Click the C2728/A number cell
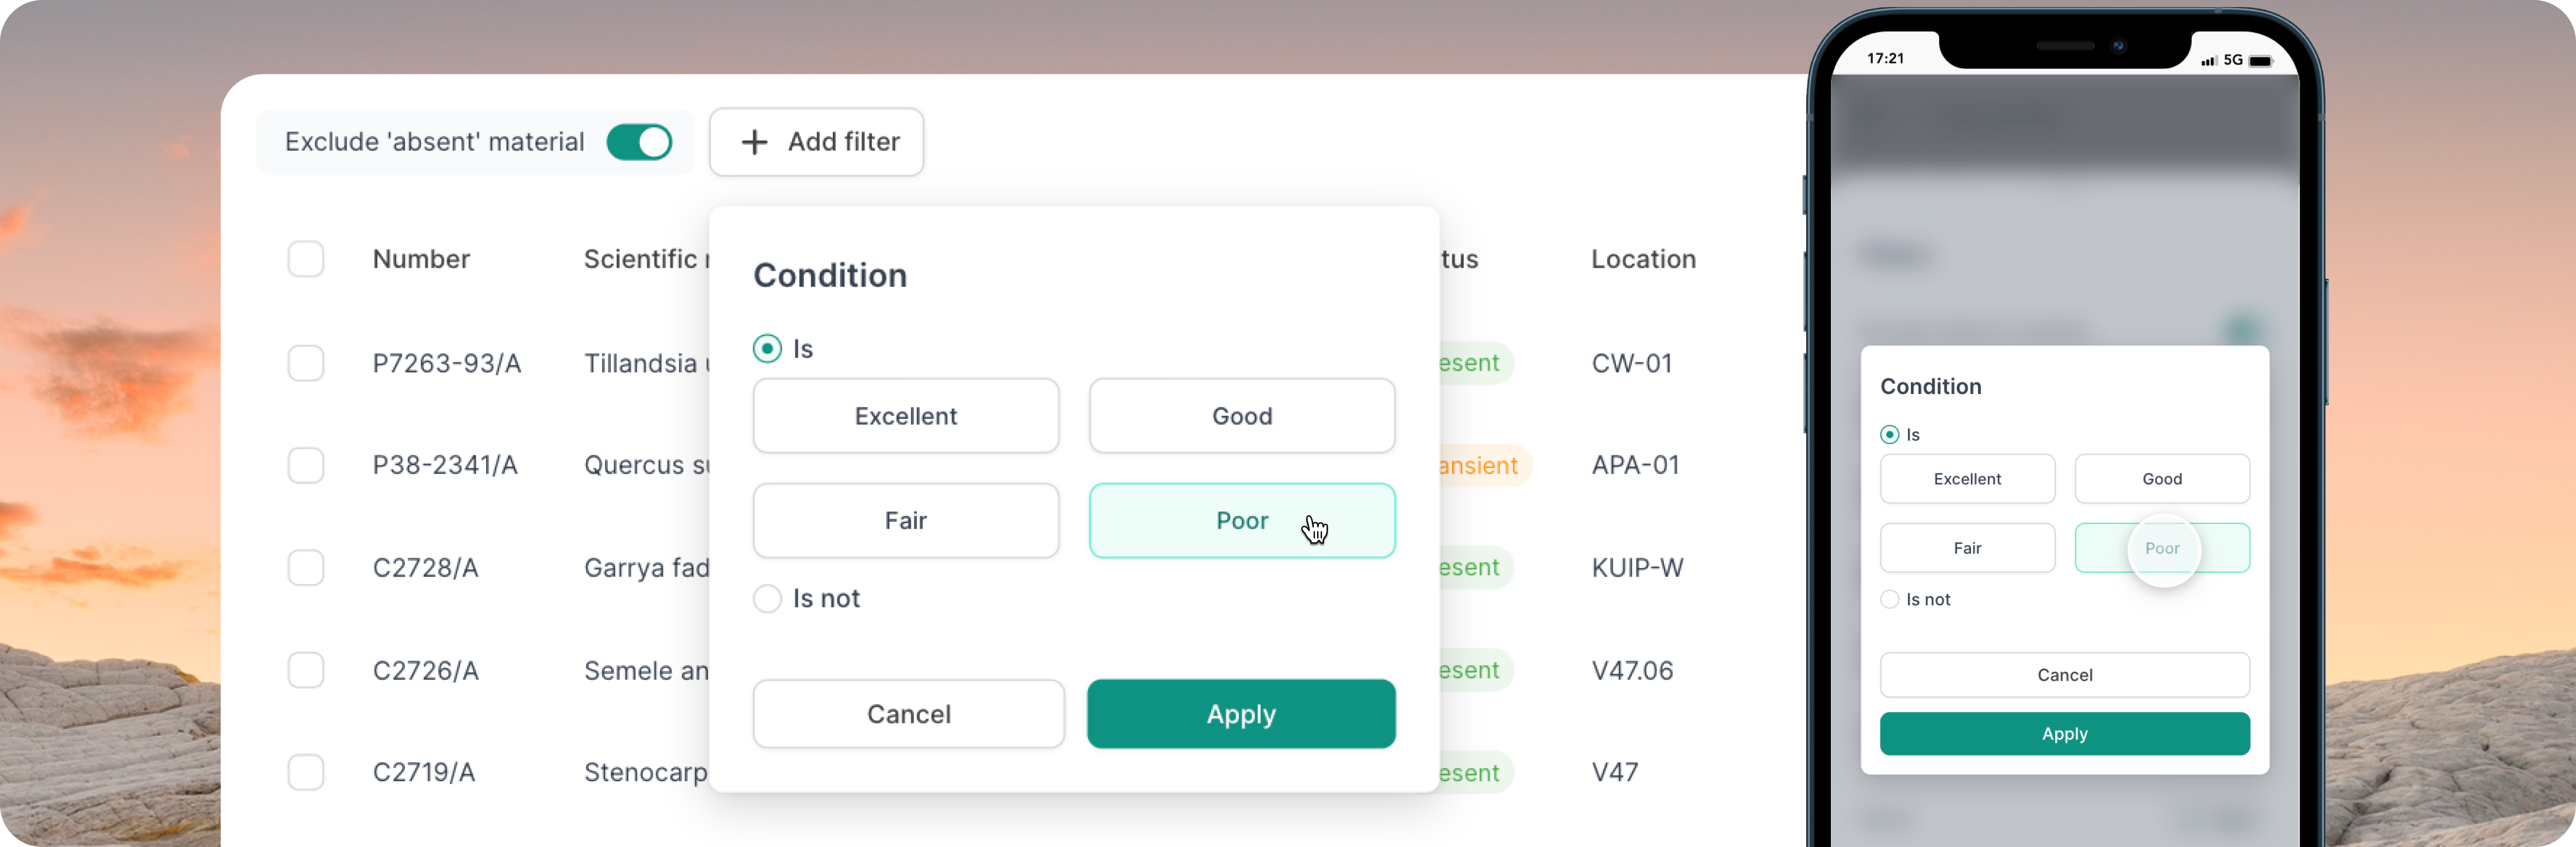The height and width of the screenshot is (847, 2576). pos(425,567)
